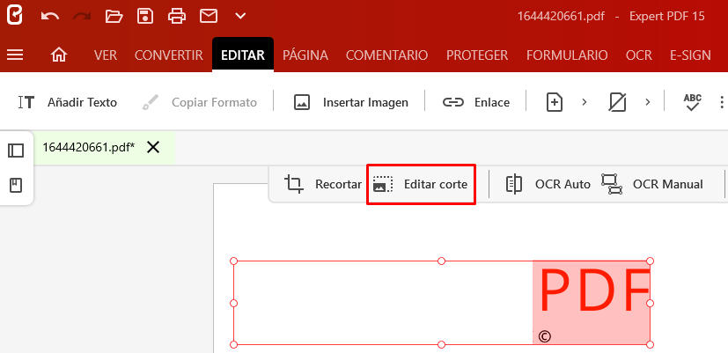
Task: Run OCR Auto
Action: [548, 184]
